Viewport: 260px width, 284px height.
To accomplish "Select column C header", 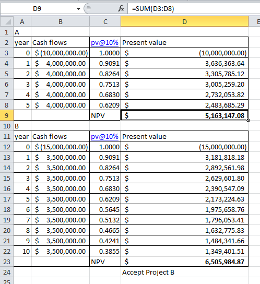I will (x=105, y=22).
